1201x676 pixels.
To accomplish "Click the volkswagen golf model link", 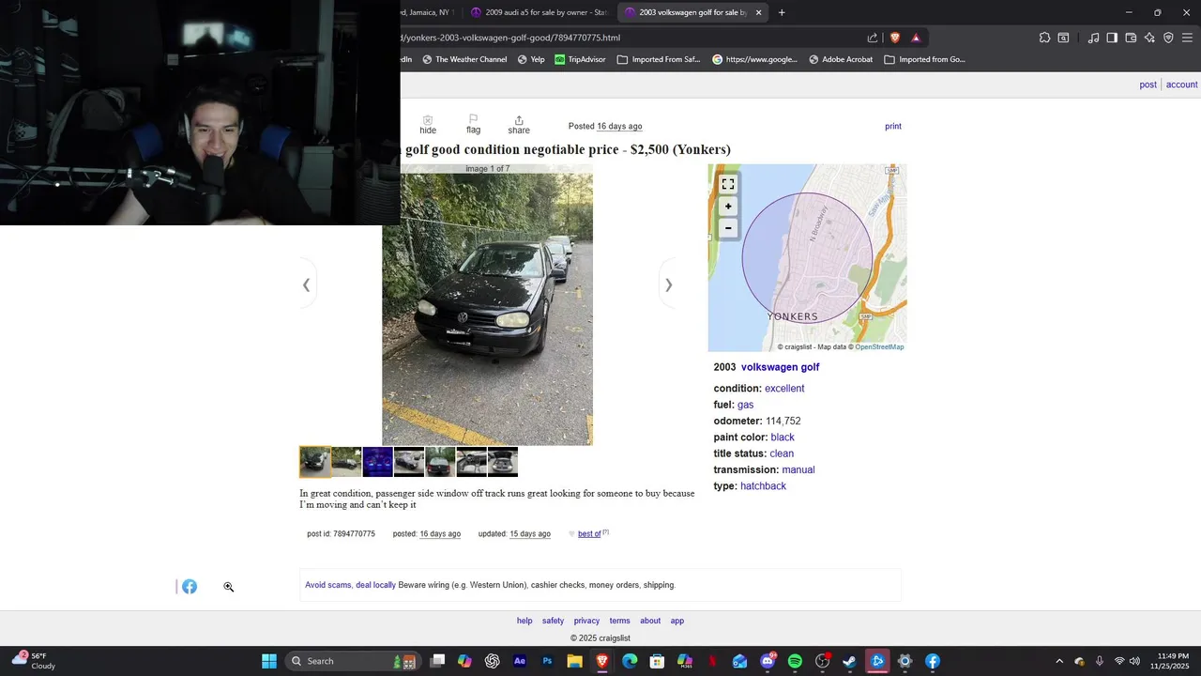I will click(780, 367).
